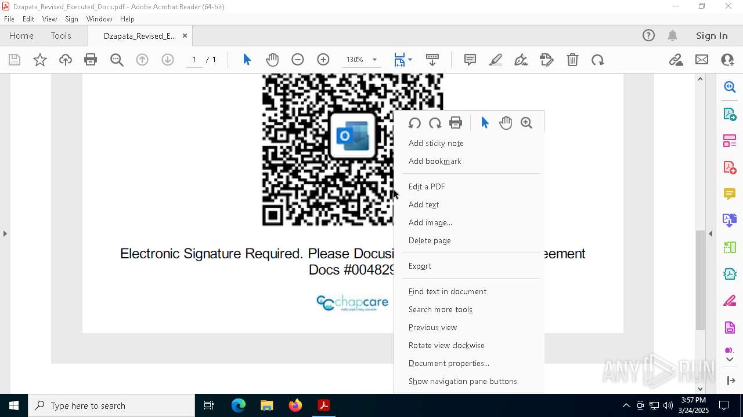The width and height of the screenshot is (743, 417).
Task: Click the rotate page icon in toolbar
Action: 598,60
